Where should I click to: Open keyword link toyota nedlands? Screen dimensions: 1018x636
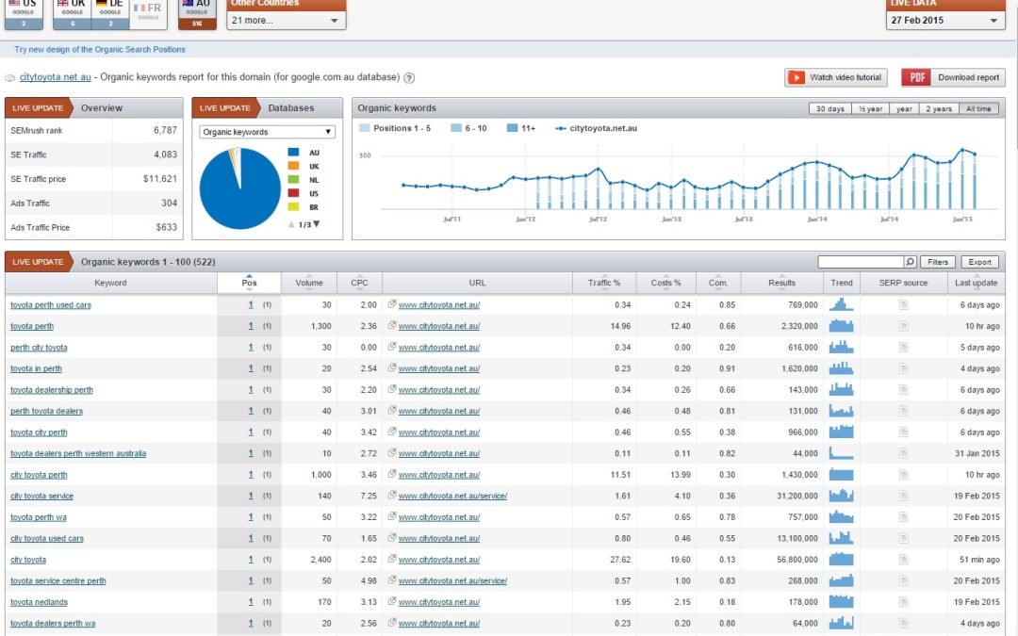pos(39,602)
